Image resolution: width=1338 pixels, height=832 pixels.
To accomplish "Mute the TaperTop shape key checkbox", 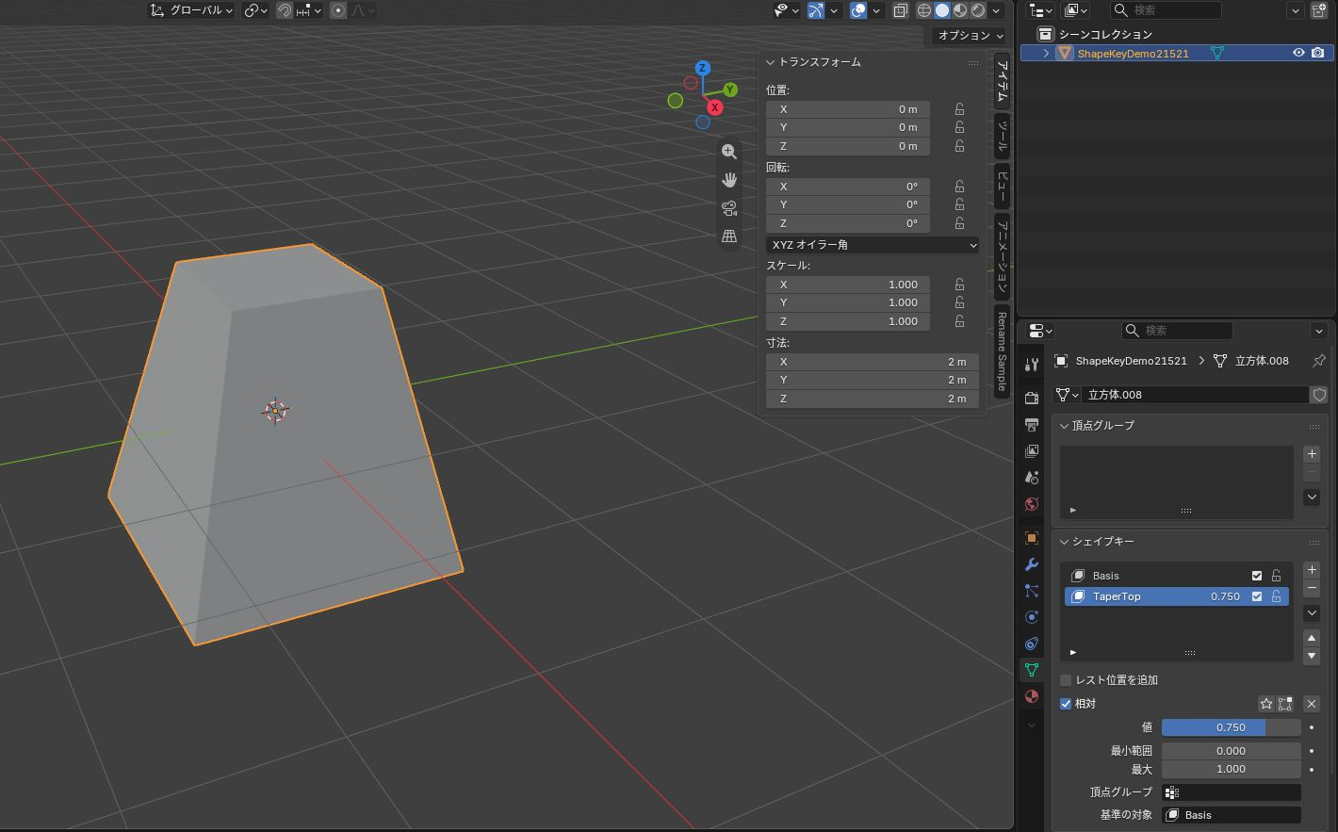I will click(1257, 596).
